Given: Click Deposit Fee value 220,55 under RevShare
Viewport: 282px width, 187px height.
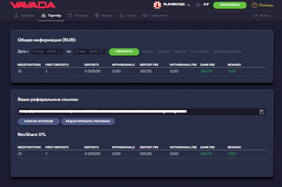Looking at the screenshot, I should 146,154.
